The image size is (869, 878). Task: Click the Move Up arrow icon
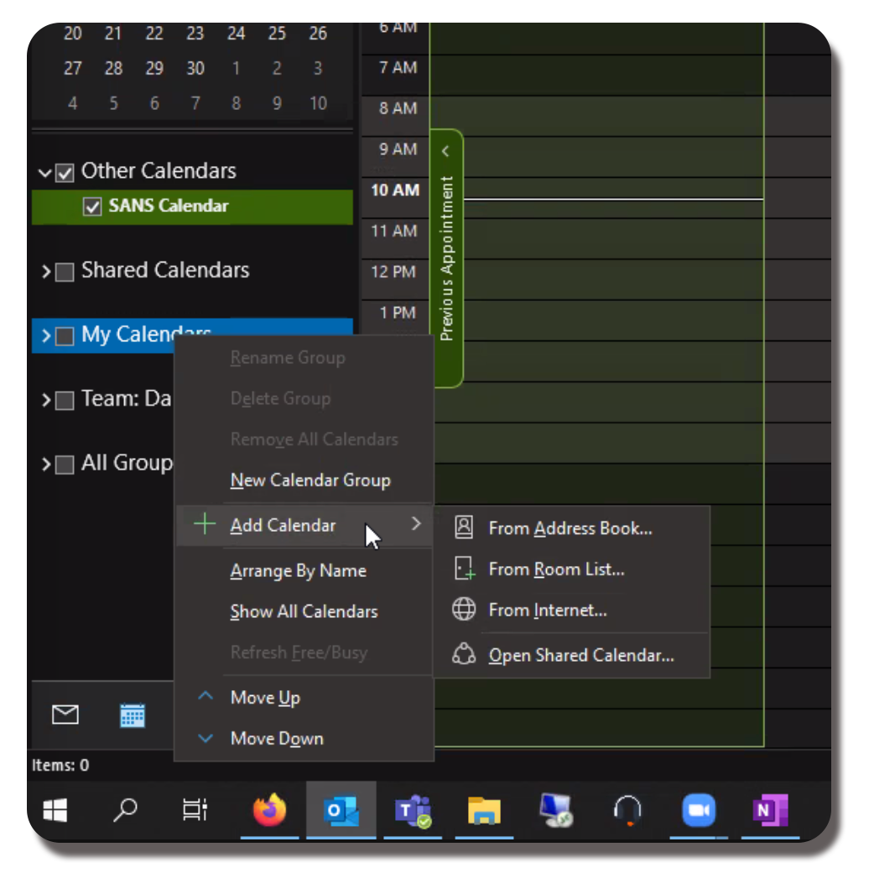tap(206, 696)
